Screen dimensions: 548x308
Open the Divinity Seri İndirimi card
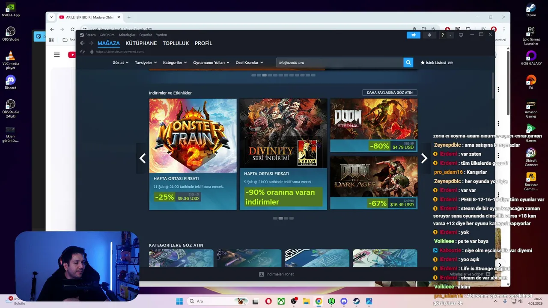click(x=283, y=154)
